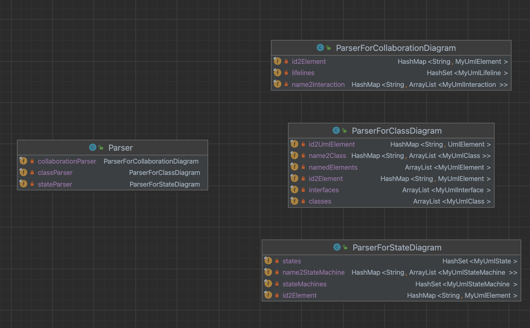Click the field icon of name2Class row

294,155
